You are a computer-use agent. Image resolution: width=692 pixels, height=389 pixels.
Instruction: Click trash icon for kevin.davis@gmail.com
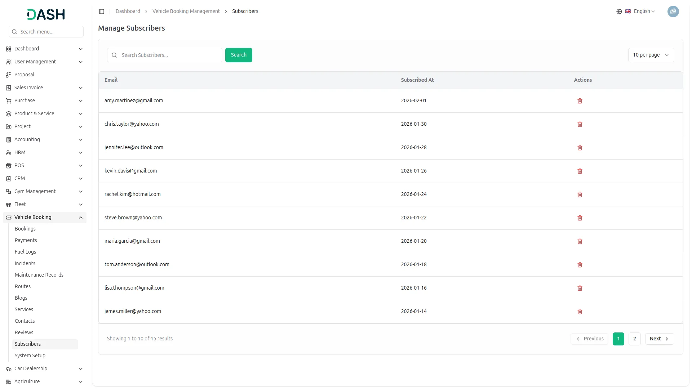(x=580, y=171)
